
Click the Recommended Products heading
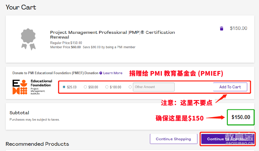(37, 144)
